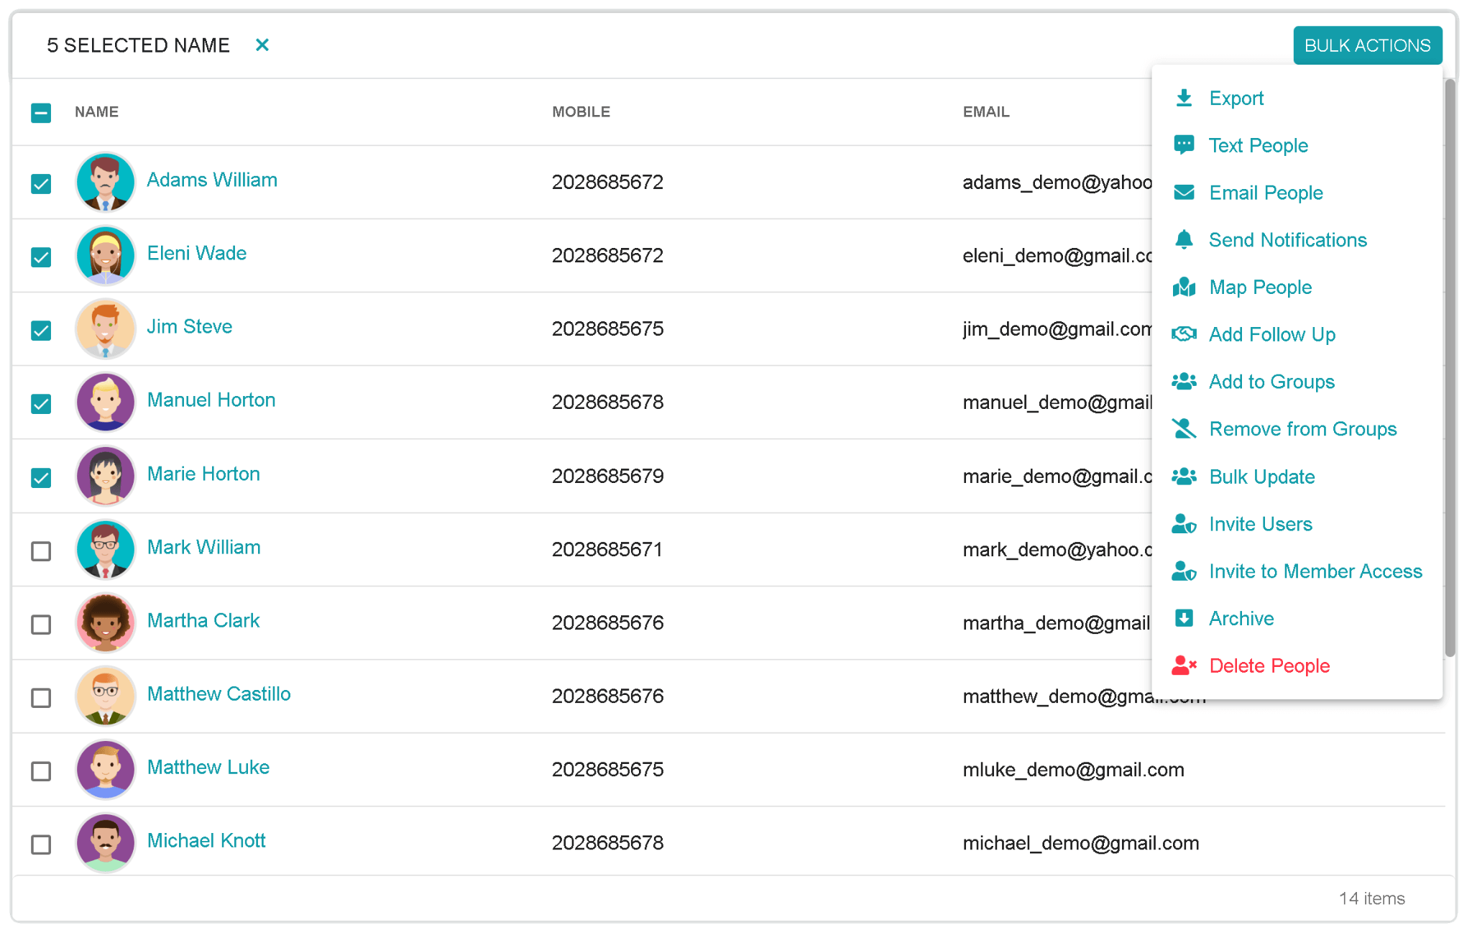Click the Invite Users shield-person icon

click(x=1184, y=524)
